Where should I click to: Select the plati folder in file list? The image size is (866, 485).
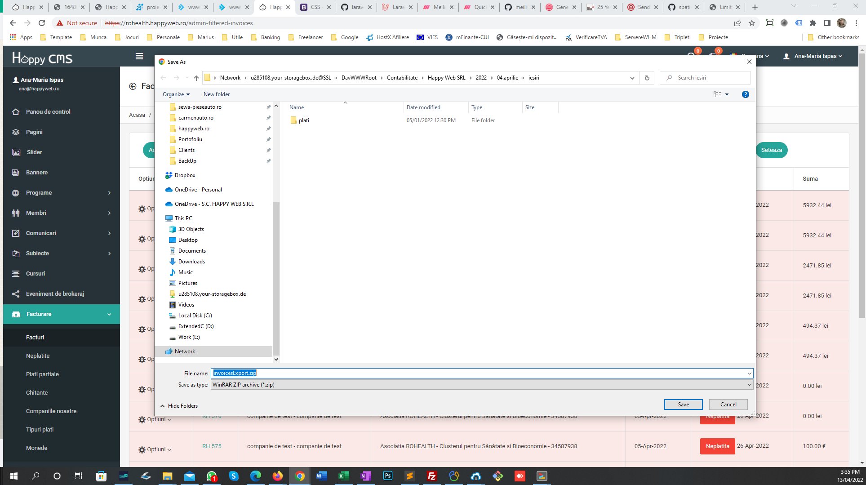click(x=304, y=120)
